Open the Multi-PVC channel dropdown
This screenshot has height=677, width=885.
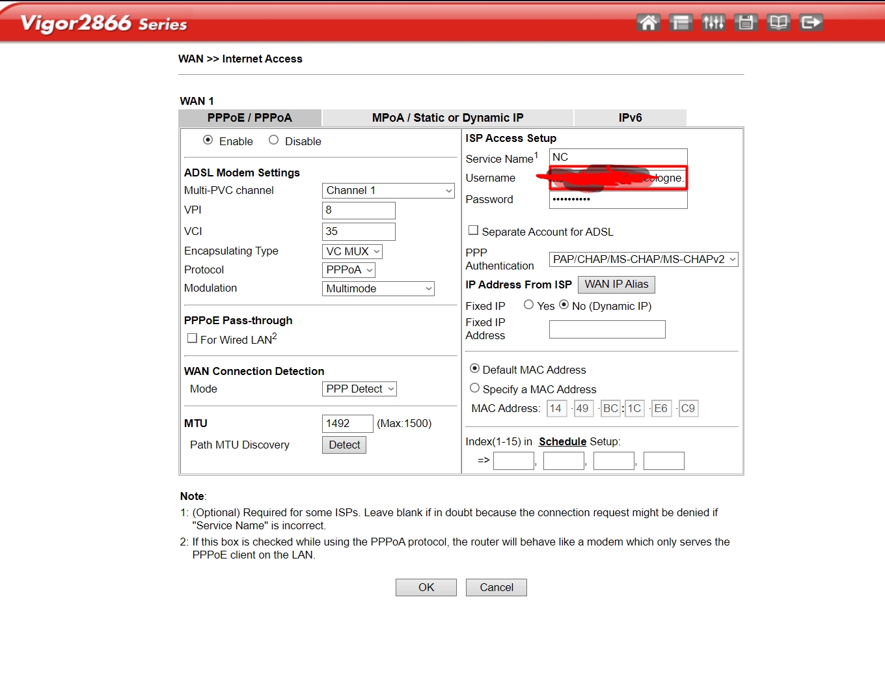click(x=388, y=191)
